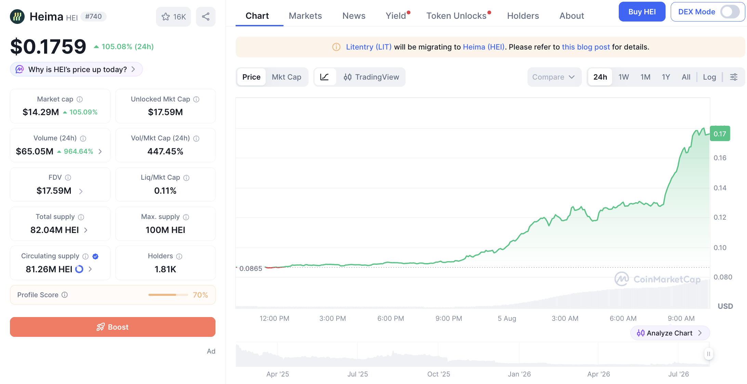Screen dimensions: 747x384
Task: Open the Compare dropdown
Action: tap(554, 77)
